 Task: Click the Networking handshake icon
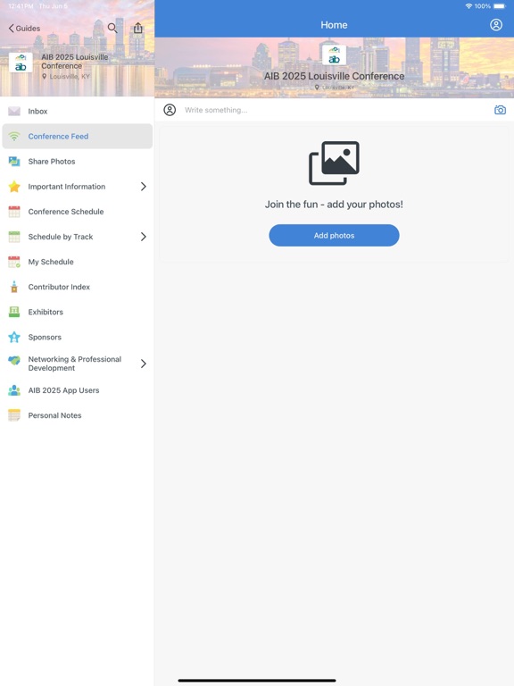pos(14,361)
